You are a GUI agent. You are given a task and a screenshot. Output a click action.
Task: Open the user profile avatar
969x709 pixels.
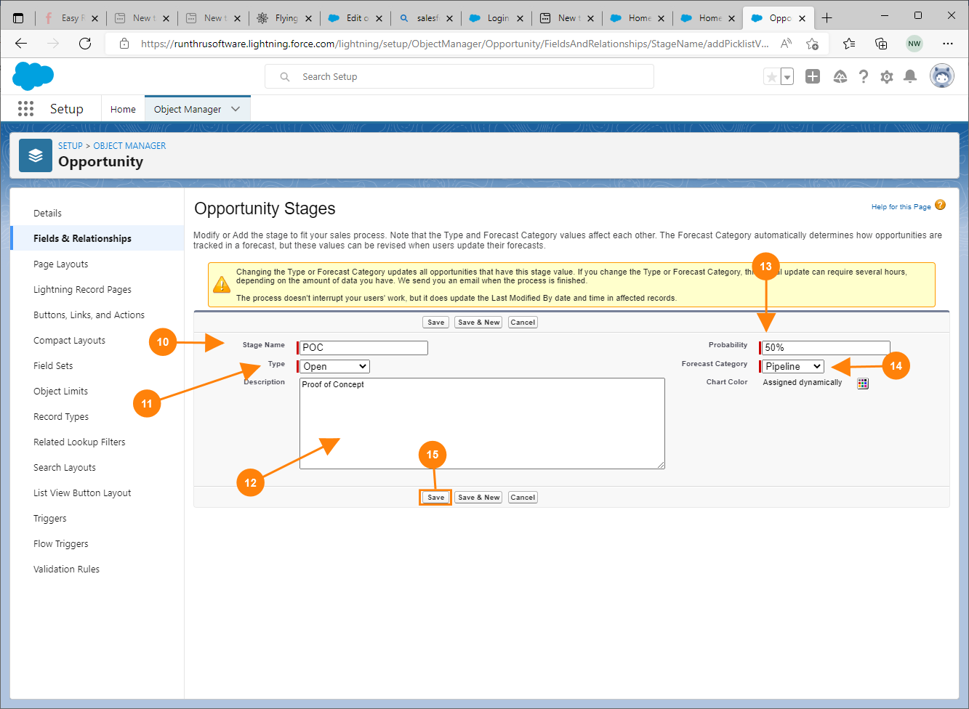tap(941, 76)
